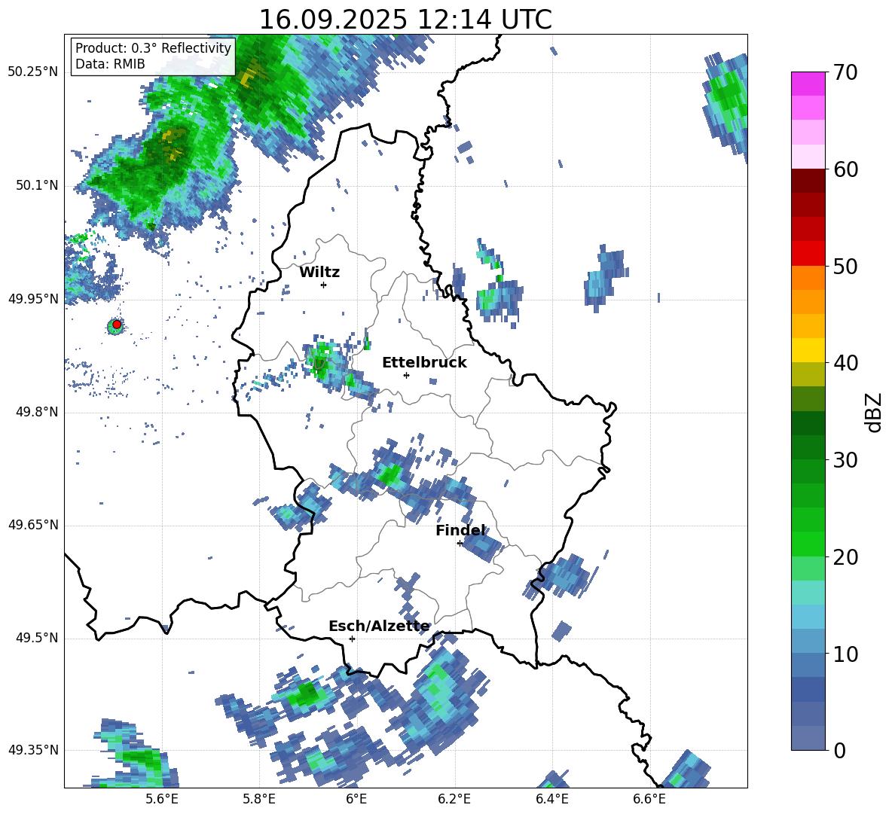892x814 pixels.
Task: Click the red radar site dot
Action: [117, 325]
